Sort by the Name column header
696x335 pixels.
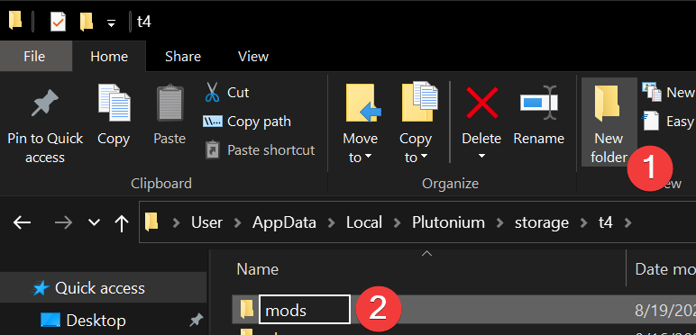tap(258, 269)
